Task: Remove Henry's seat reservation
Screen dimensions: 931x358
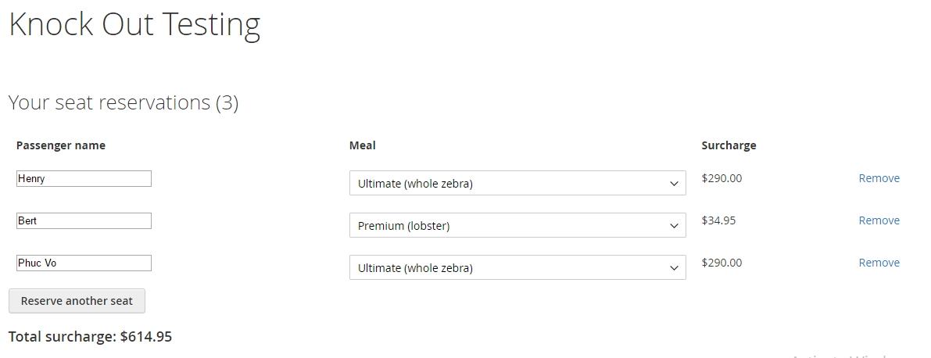Action: click(x=879, y=178)
